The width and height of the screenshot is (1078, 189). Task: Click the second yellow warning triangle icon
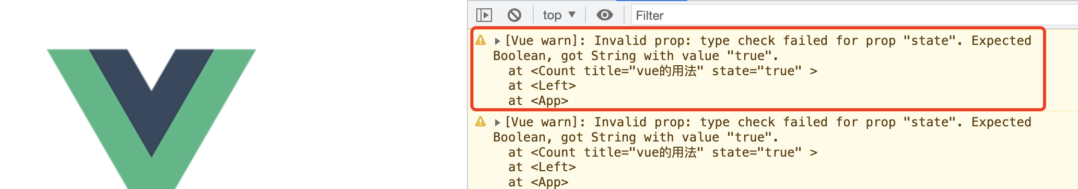click(x=481, y=122)
